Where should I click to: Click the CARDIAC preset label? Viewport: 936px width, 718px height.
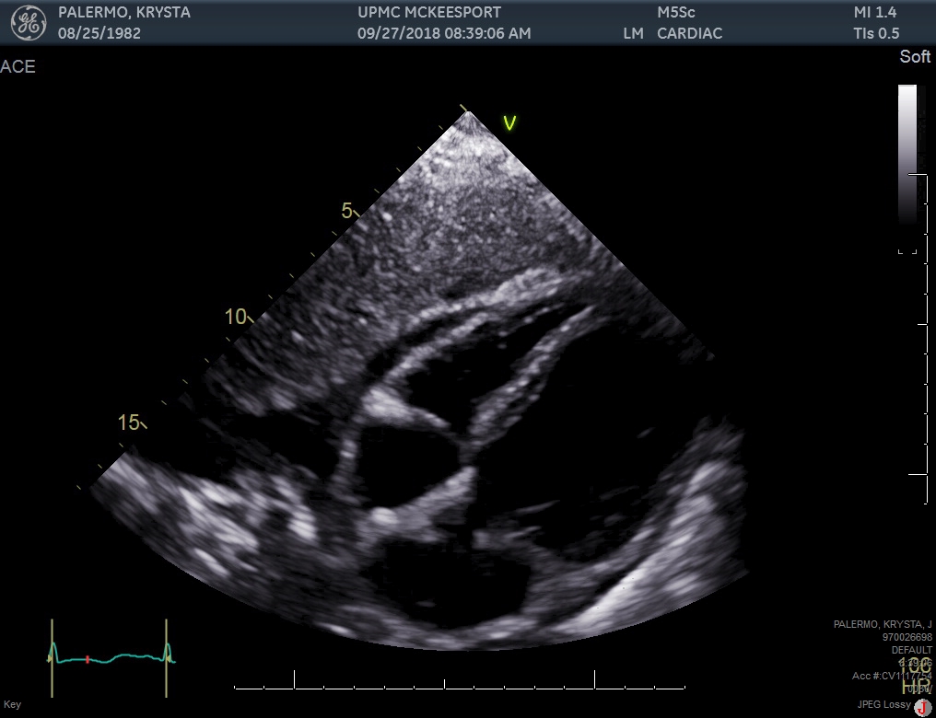coord(689,34)
